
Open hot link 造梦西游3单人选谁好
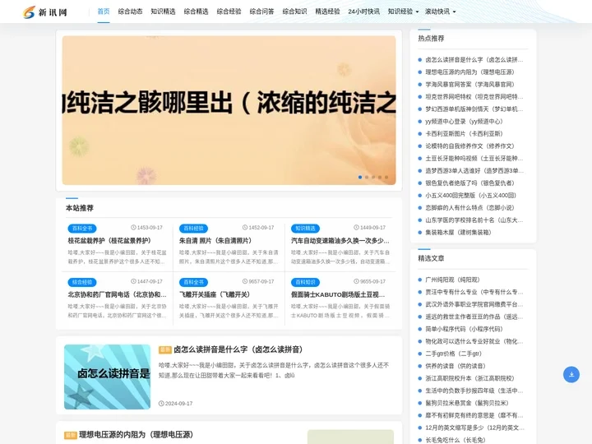point(474,171)
